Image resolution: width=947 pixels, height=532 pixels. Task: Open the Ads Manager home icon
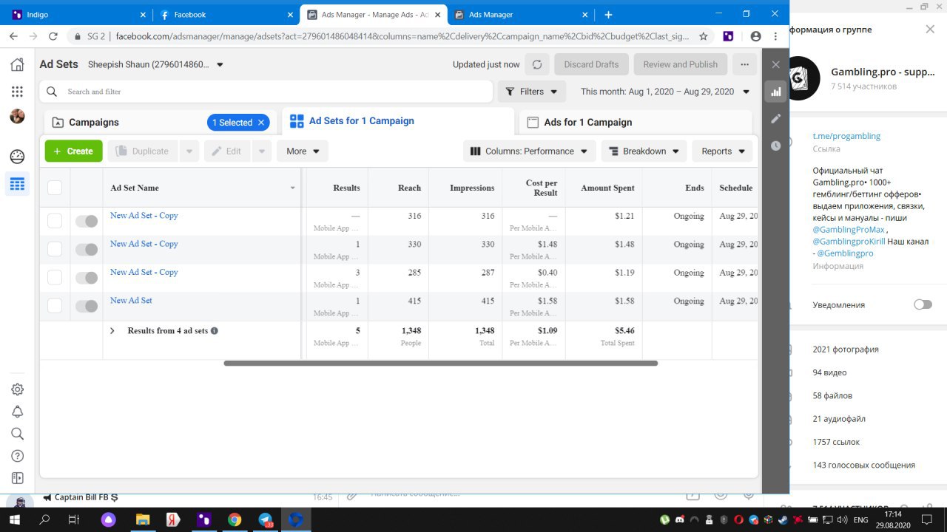pos(17,65)
